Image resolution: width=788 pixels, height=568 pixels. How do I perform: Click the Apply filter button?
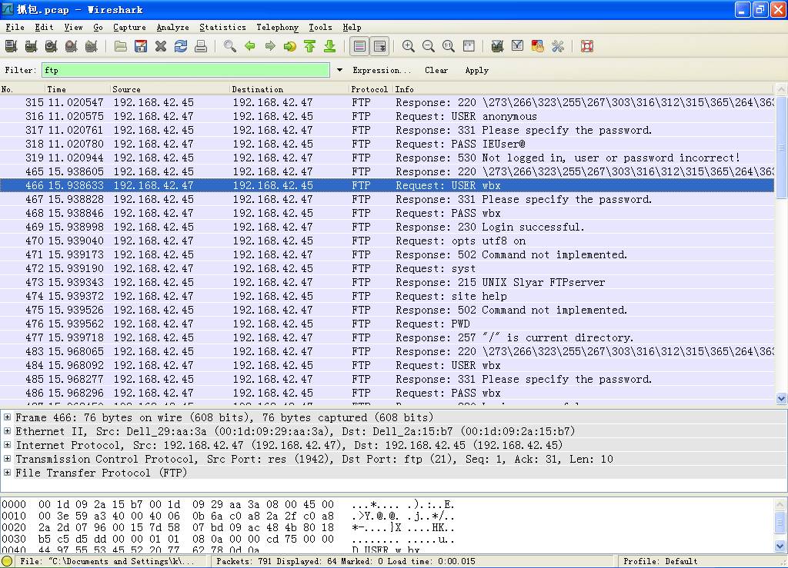476,70
